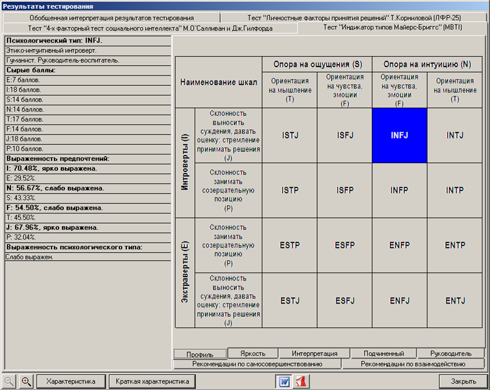Viewport: 490px width, 390px height.
Task: Click the INFP cell in the table
Action: (x=399, y=190)
